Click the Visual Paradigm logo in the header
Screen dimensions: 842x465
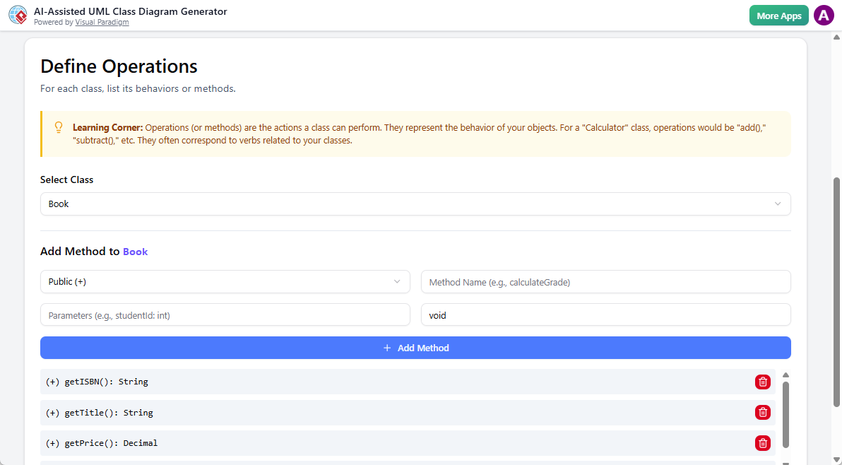pyautogui.click(x=17, y=14)
